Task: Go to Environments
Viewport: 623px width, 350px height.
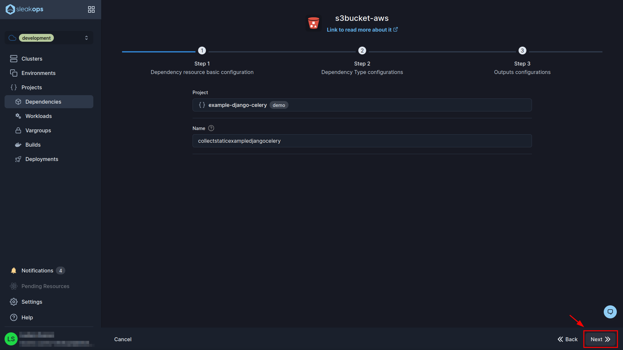Action: pyautogui.click(x=49, y=73)
